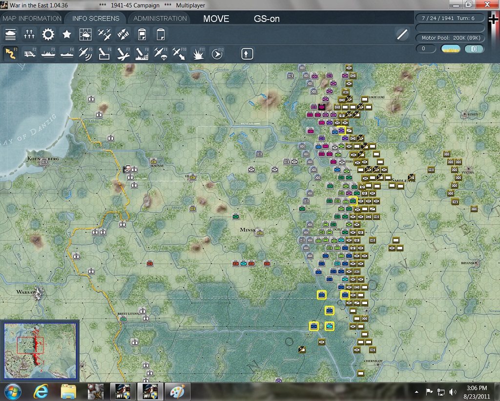Click the Motor Pool 200K readout
This screenshot has width=500, height=401.
point(450,38)
